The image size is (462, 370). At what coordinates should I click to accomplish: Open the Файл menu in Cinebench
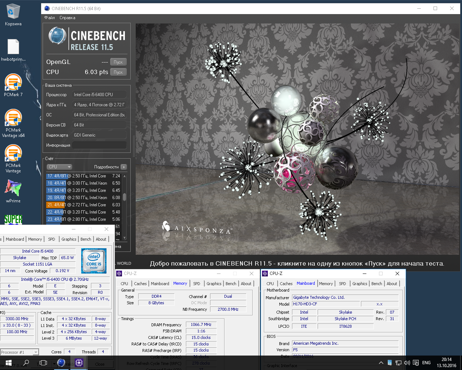tap(49, 18)
